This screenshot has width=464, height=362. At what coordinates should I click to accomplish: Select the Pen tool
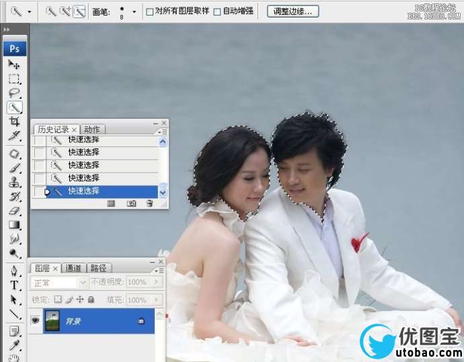(14, 270)
